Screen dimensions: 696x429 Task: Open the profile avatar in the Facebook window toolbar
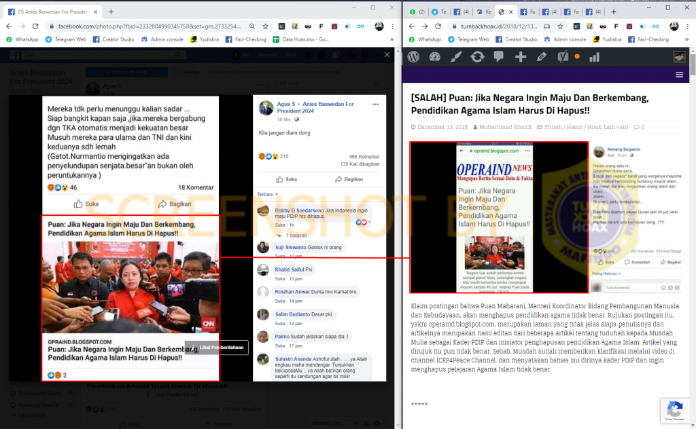click(379, 26)
